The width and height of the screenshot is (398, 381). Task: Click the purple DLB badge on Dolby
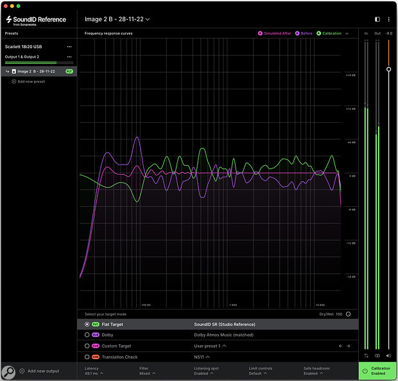pyautogui.click(x=96, y=335)
